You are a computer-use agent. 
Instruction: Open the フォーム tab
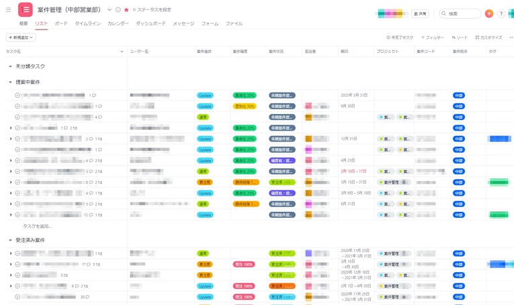pyautogui.click(x=210, y=23)
